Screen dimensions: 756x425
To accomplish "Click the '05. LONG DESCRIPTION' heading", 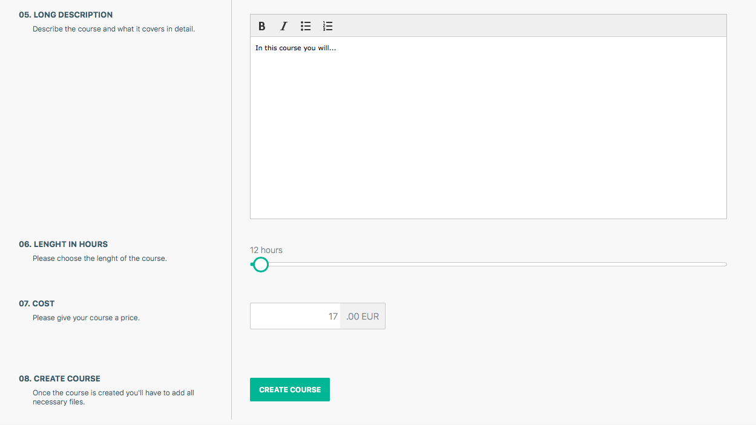I will point(65,15).
